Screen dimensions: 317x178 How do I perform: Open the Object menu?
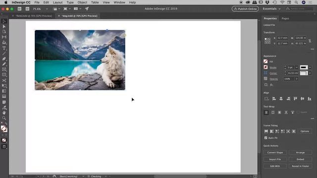82,2
